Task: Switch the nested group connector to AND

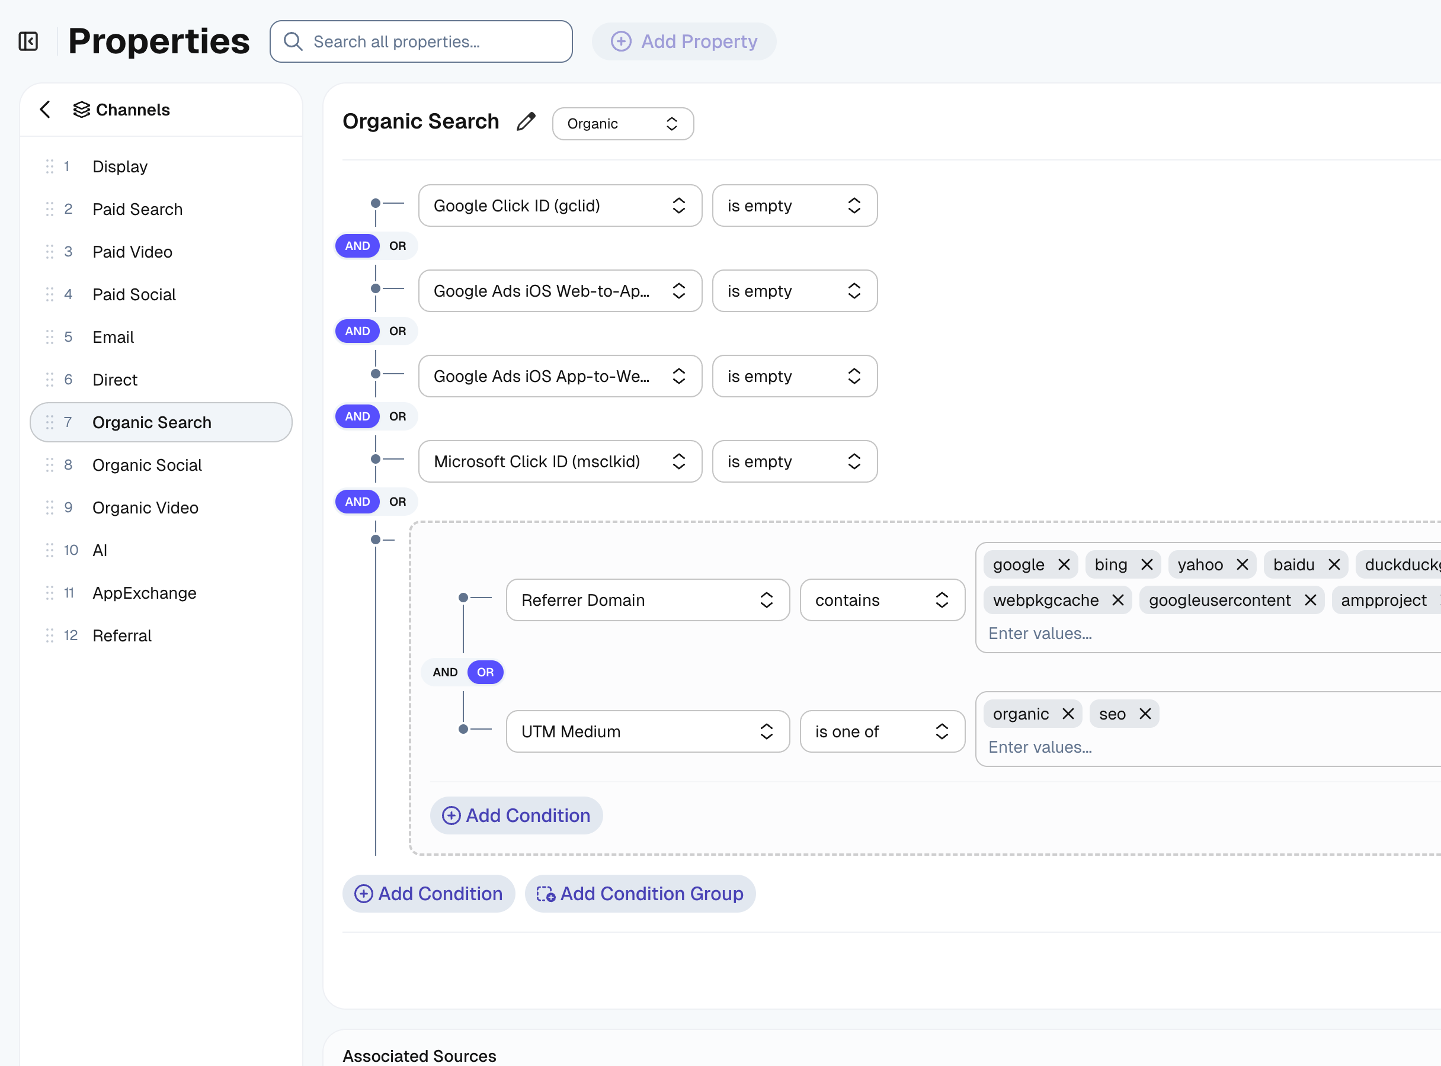Action: [444, 672]
